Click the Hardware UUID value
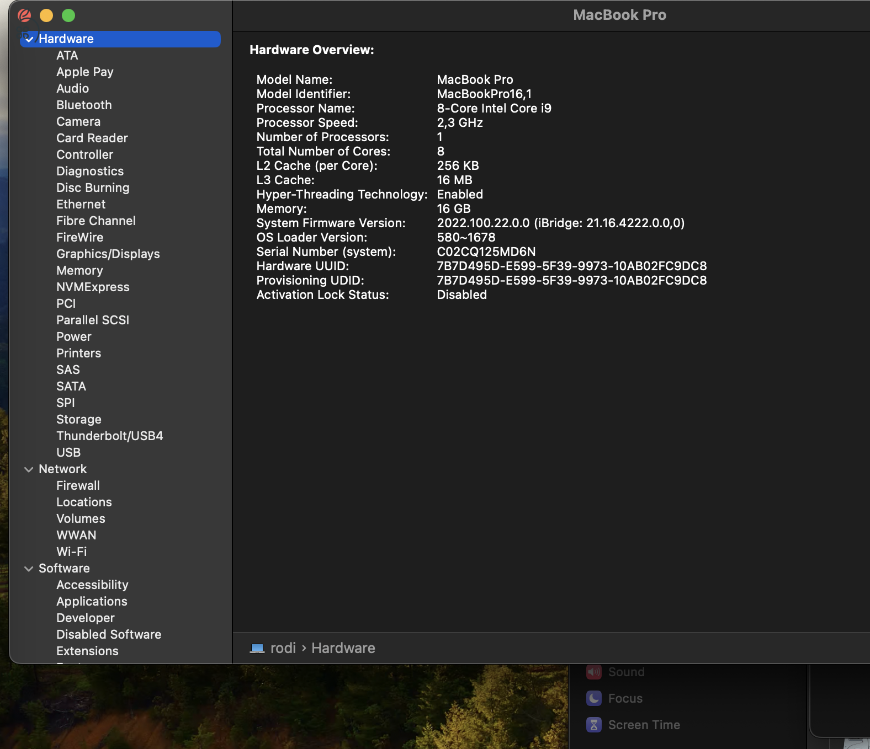Screen dimensions: 870x749 pyautogui.click(x=572, y=266)
